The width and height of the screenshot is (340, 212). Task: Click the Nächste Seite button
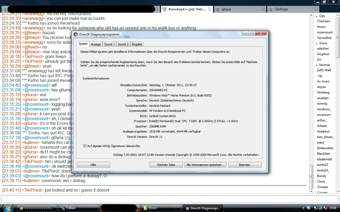pos(166,165)
